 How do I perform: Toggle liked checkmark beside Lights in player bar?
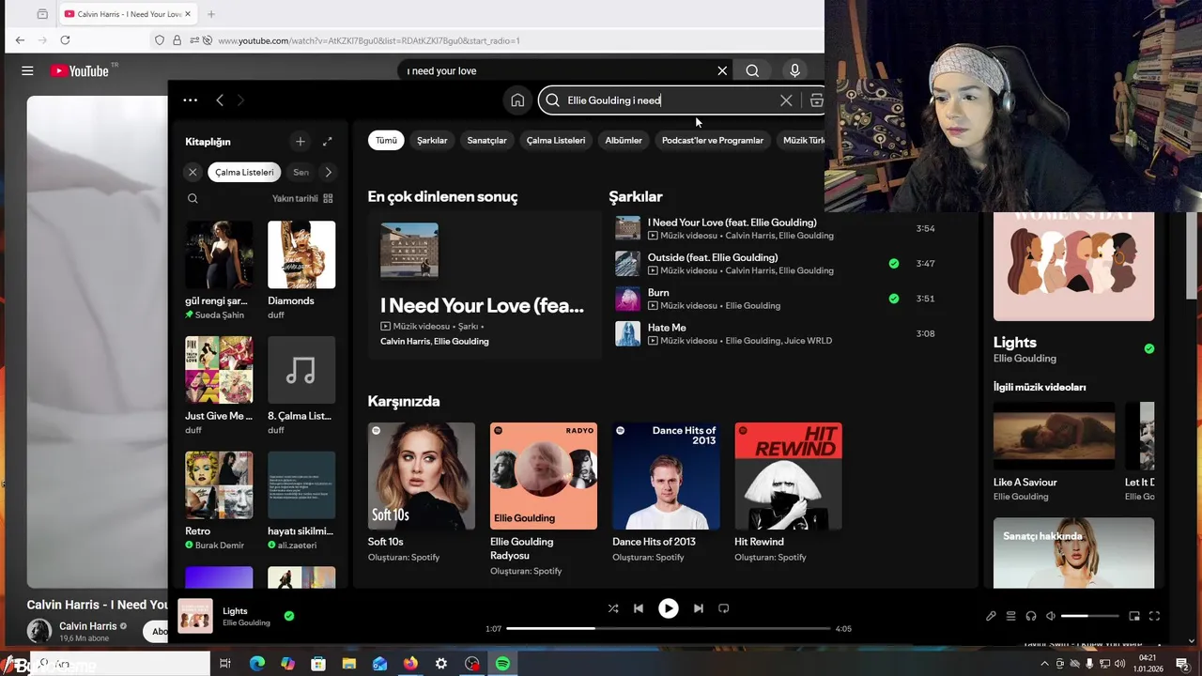point(289,616)
